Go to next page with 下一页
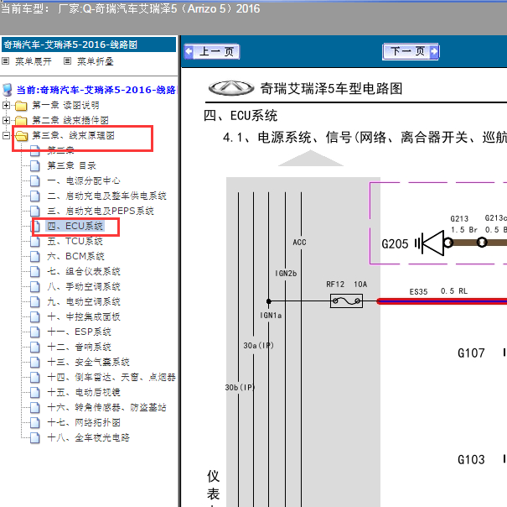This screenshot has height=507, width=507. pyautogui.click(x=411, y=51)
